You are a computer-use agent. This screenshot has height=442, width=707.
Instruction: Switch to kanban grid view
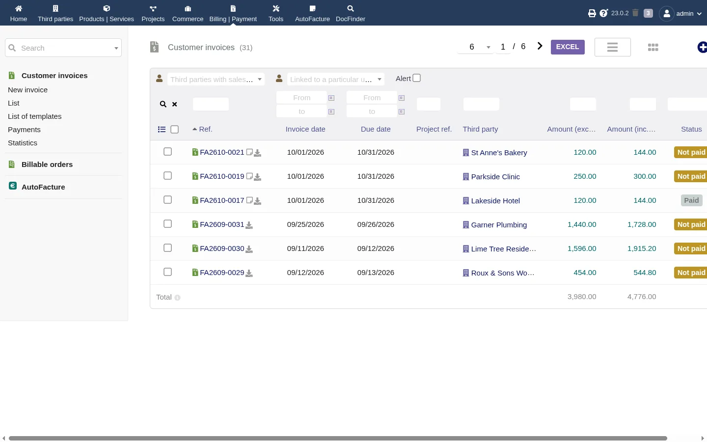[653, 47]
